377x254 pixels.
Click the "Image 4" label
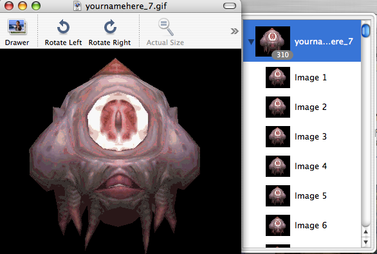311,166
